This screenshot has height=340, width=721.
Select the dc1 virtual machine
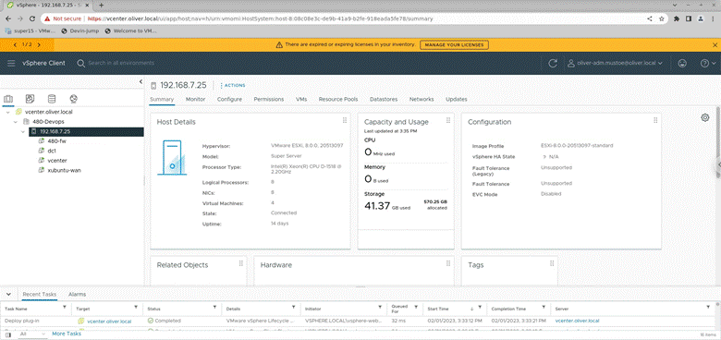52,151
